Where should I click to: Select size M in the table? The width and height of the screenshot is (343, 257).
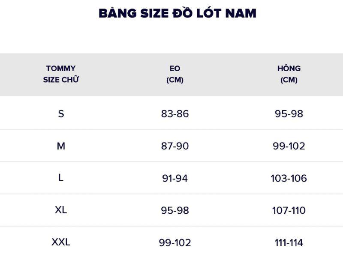tap(61, 146)
